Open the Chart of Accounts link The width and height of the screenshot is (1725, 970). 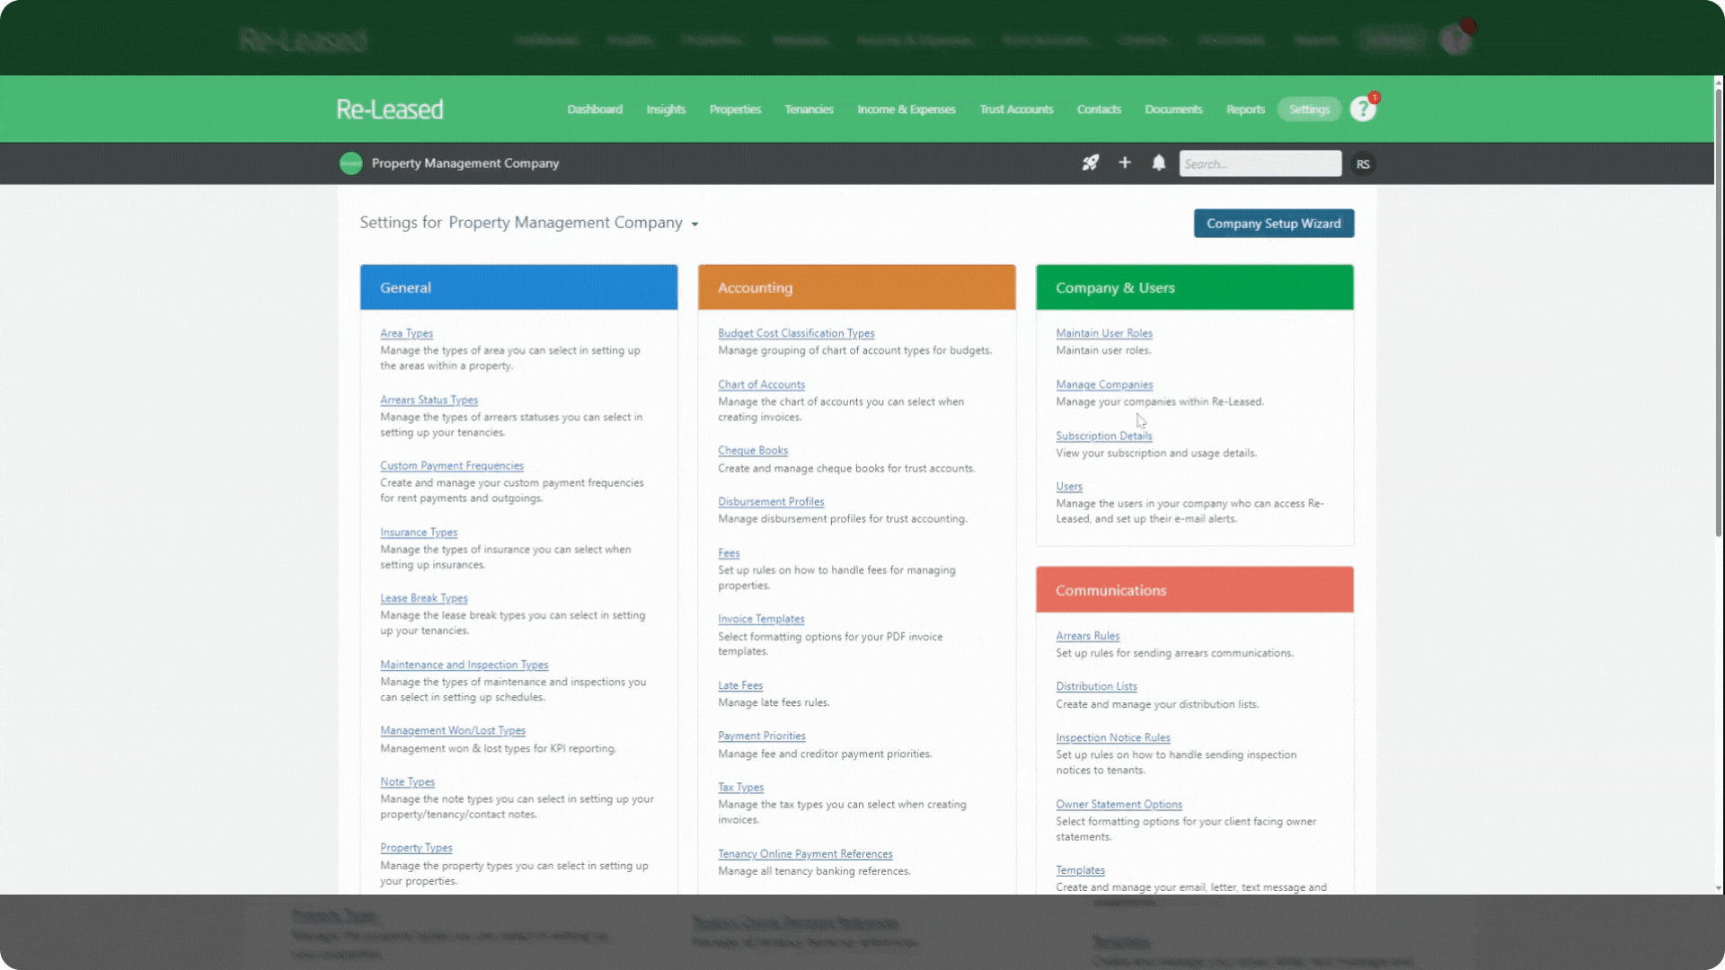[x=761, y=384]
